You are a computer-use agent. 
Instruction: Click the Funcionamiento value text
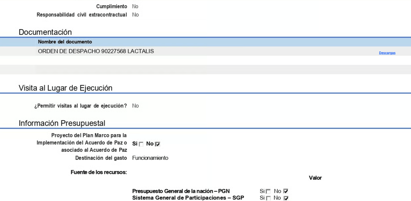[x=150, y=158]
